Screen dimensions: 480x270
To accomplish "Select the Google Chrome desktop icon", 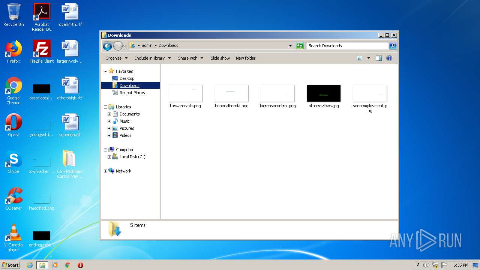I will coord(13,91).
